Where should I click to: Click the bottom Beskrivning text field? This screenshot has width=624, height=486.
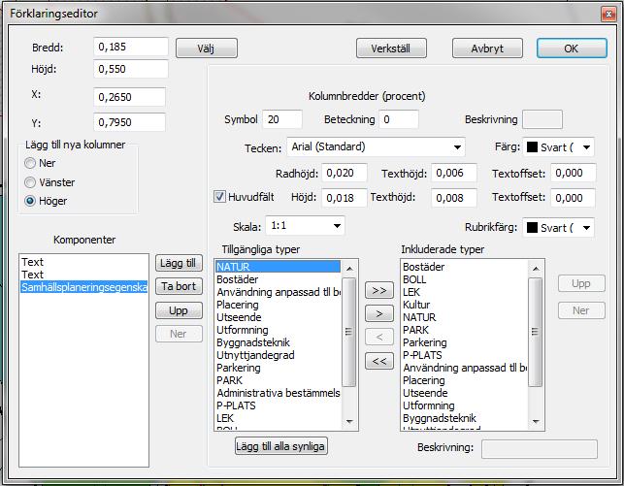pyautogui.click(x=540, y=449)
